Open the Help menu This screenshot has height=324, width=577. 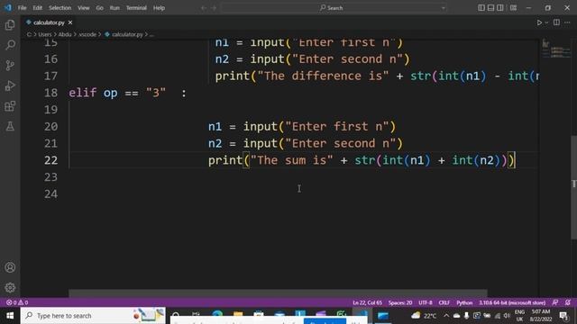click(x=159, y=8)
